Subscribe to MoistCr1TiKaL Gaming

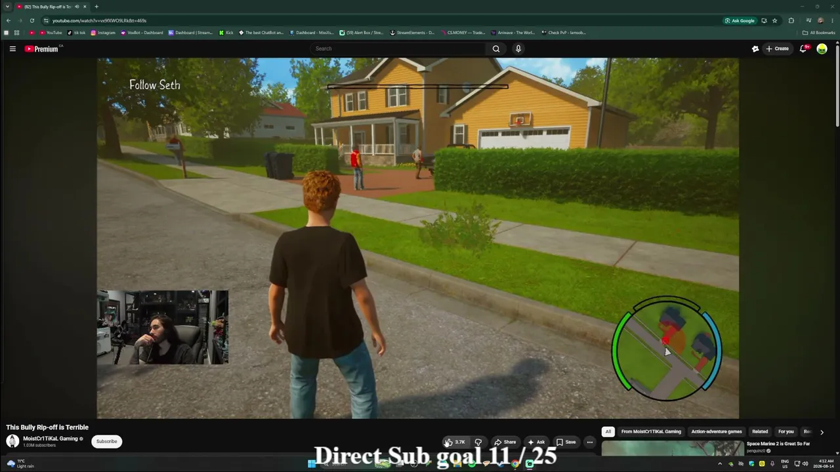(107, 441)
